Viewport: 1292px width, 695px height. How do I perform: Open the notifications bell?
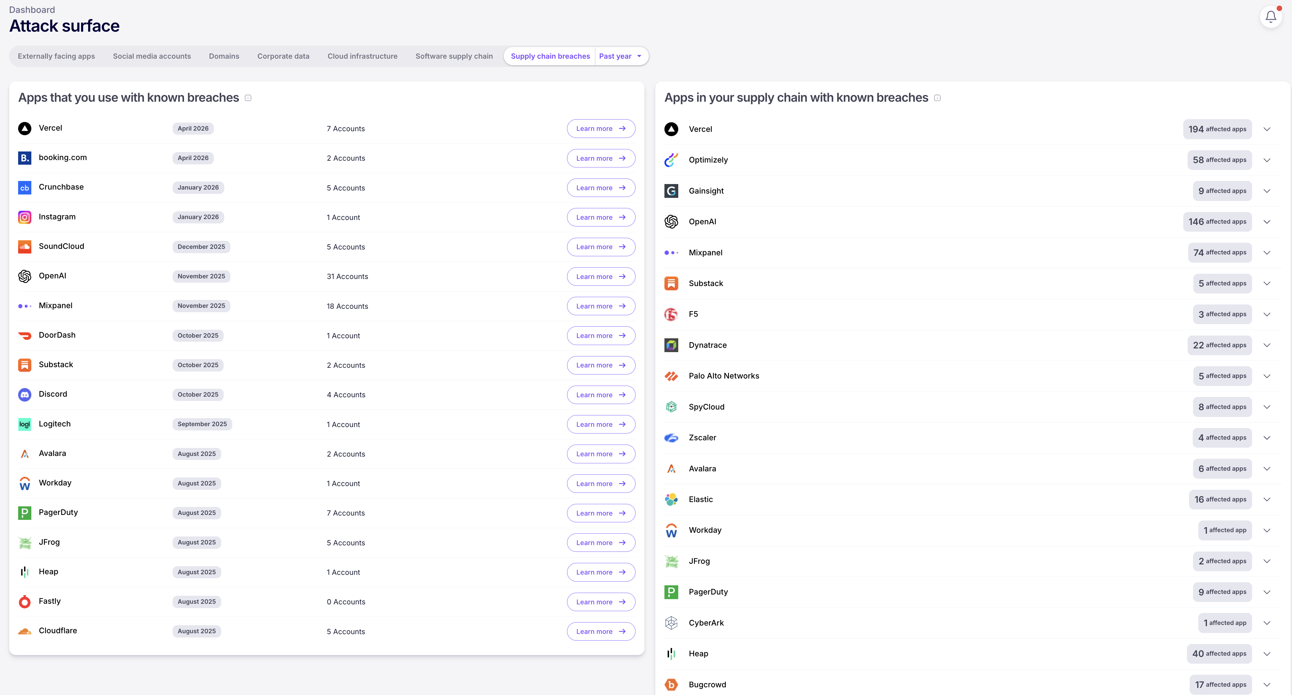tap(1270, 17)
